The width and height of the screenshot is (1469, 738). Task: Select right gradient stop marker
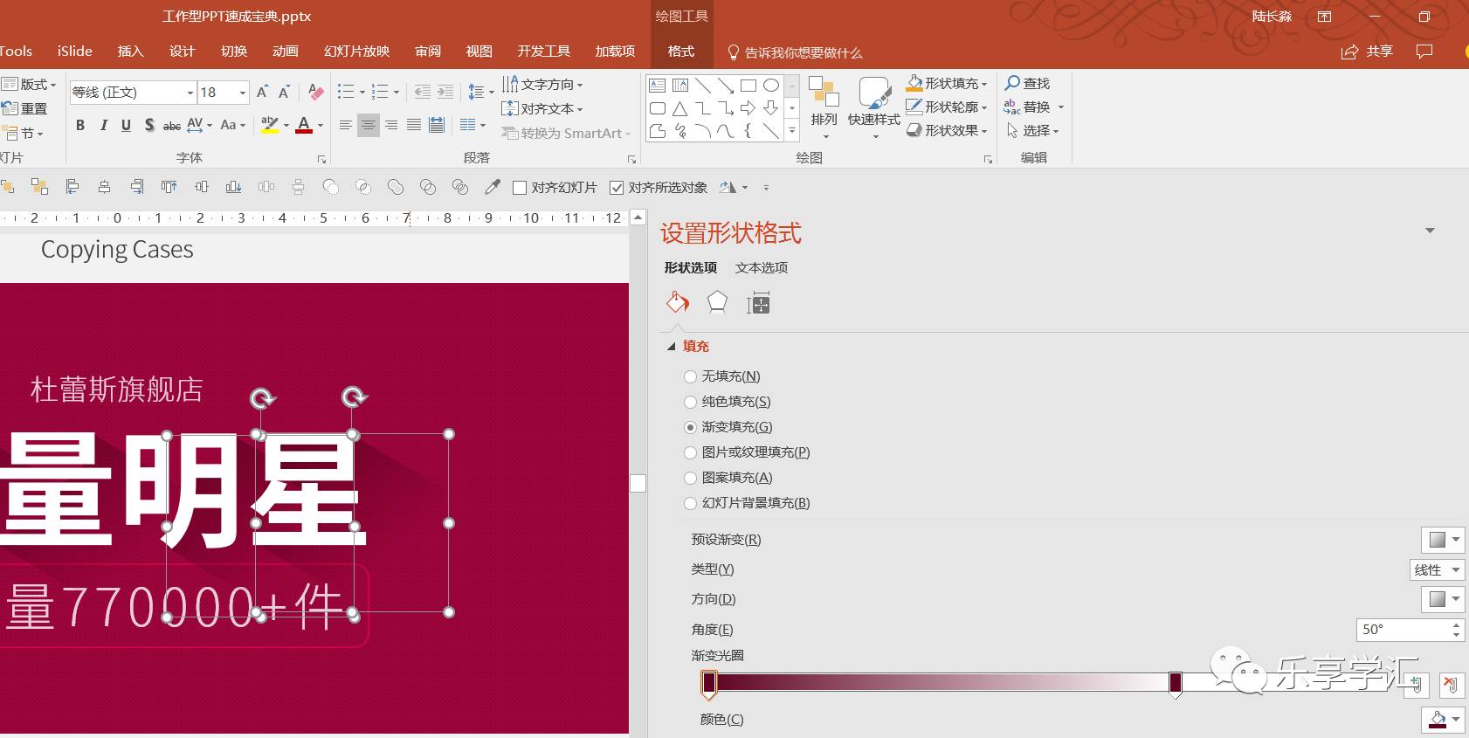1176,684
